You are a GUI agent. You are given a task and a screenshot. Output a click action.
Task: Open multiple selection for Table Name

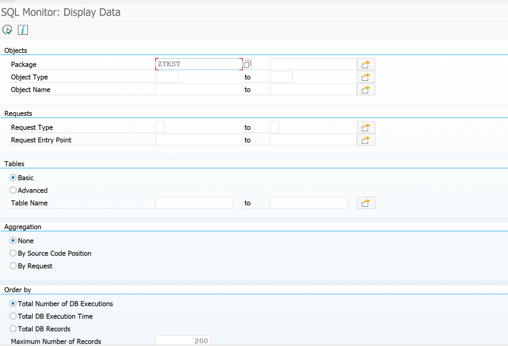(x=366, y=202)
